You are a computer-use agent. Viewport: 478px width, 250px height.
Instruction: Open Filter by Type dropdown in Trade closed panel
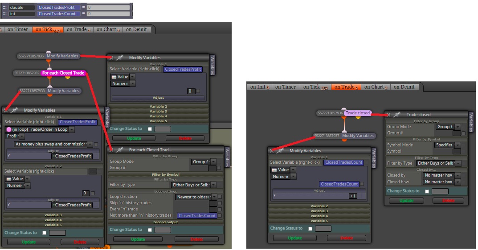point(438,163)
